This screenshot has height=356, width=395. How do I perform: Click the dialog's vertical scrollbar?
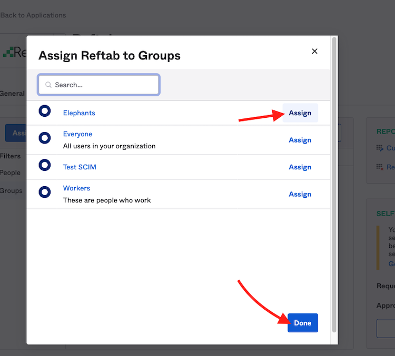[334, 185]
